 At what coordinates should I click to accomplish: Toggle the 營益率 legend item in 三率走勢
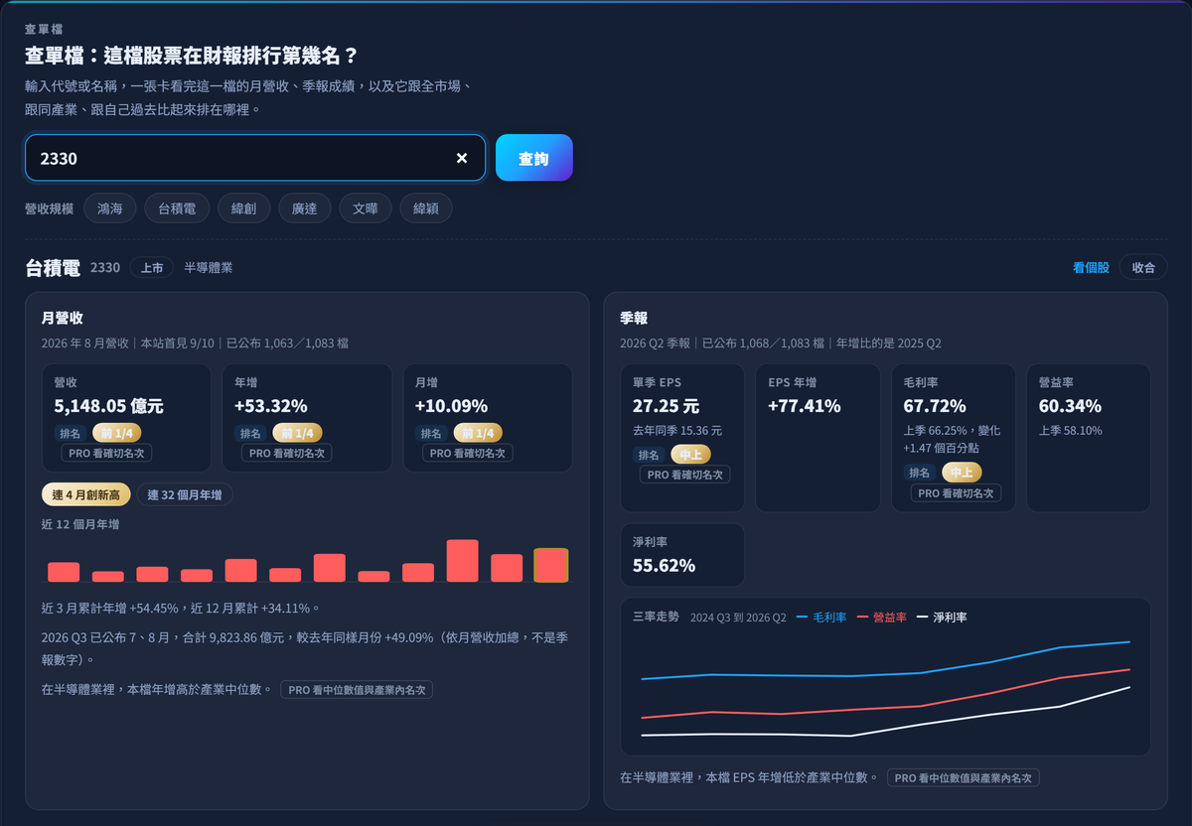point(881,618)
